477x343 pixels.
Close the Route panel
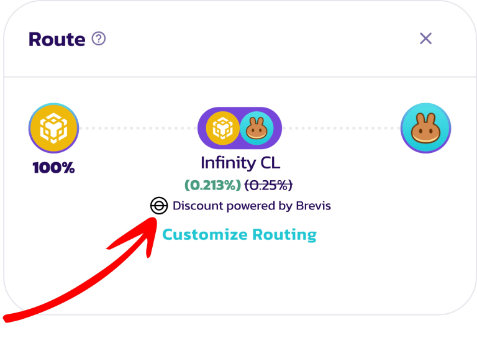[x=425, y=39]
